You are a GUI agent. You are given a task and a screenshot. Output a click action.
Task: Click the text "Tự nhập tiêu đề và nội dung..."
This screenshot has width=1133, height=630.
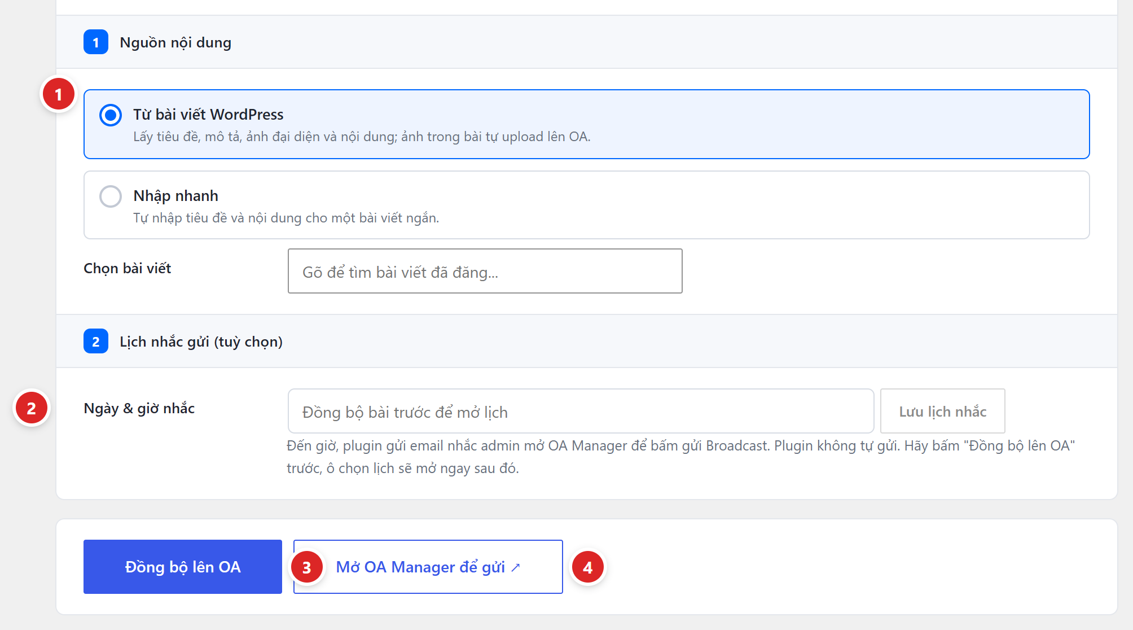[286, 218]
